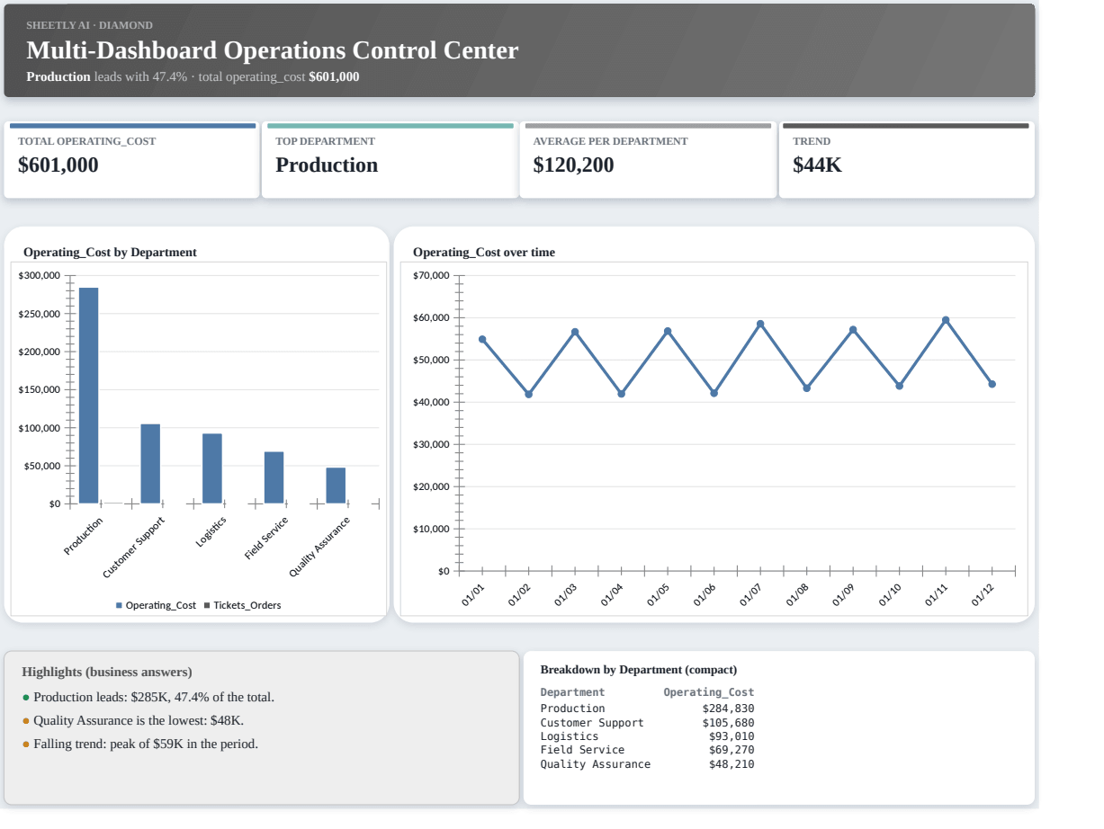The width and height of the screenshot is (1104, 829).
Task: Open the Average Per Department card
Action: [x=648, y=160]
